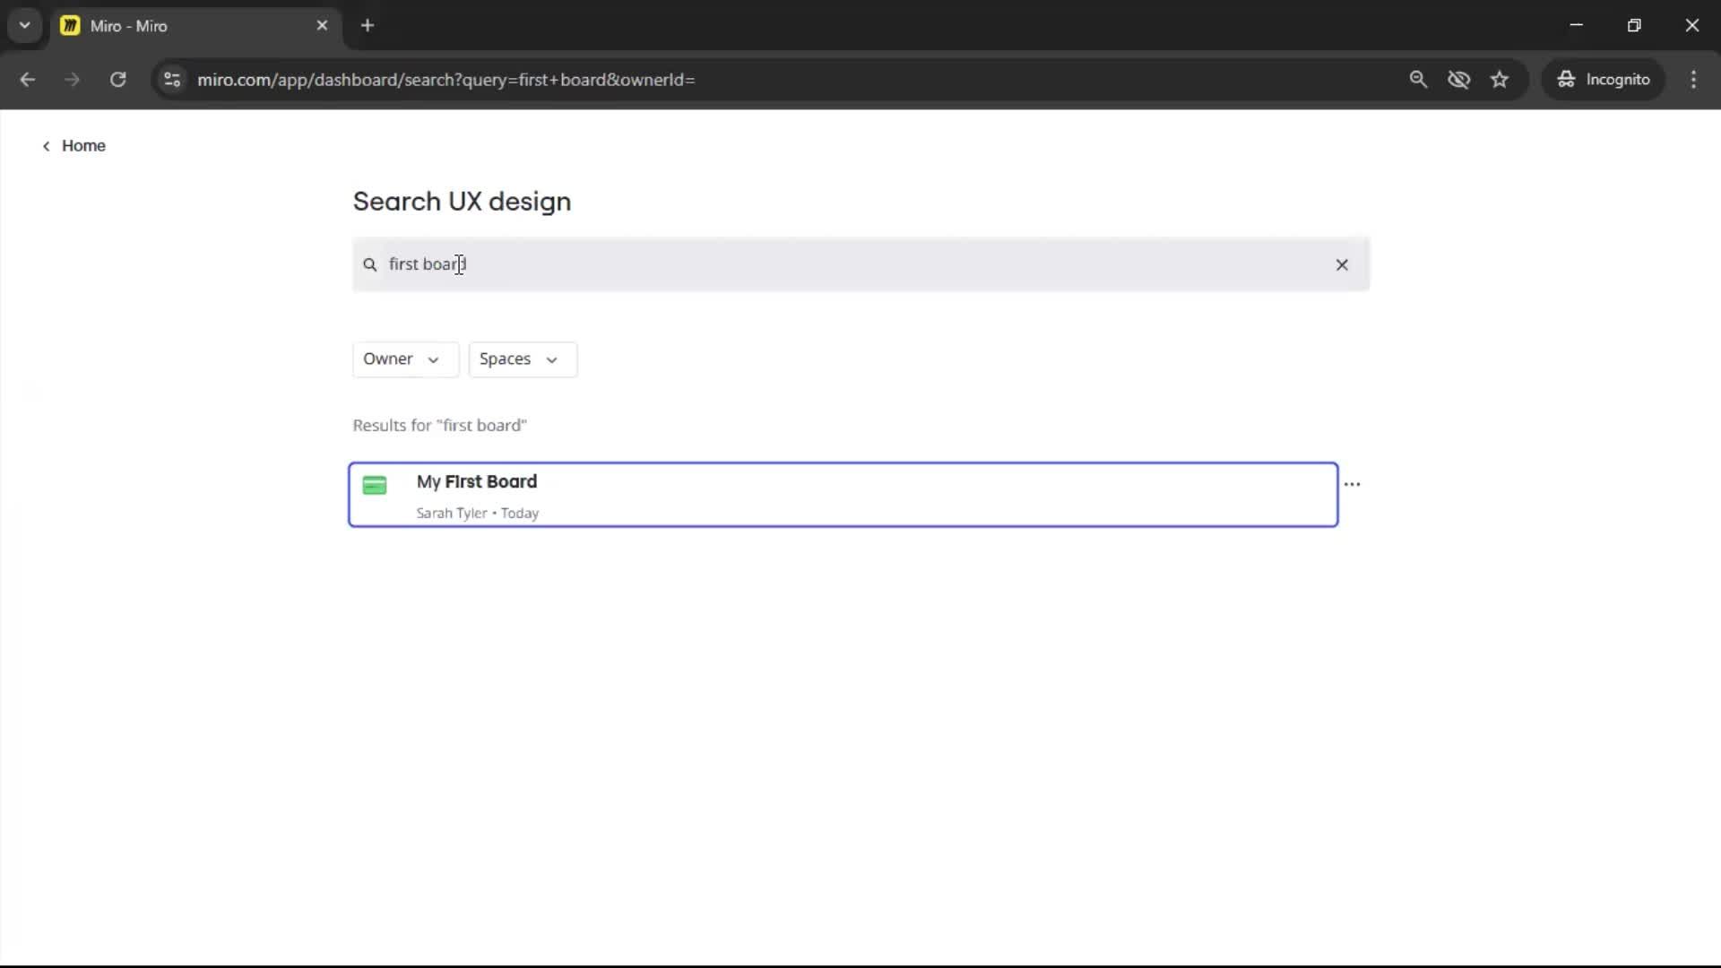Click the search field containing 'first board'
1721x968 pixels.
click(x=860, y=264)
